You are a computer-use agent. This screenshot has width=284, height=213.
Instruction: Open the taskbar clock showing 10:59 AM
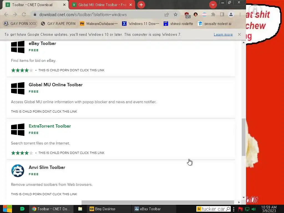(x=269, y=209)
